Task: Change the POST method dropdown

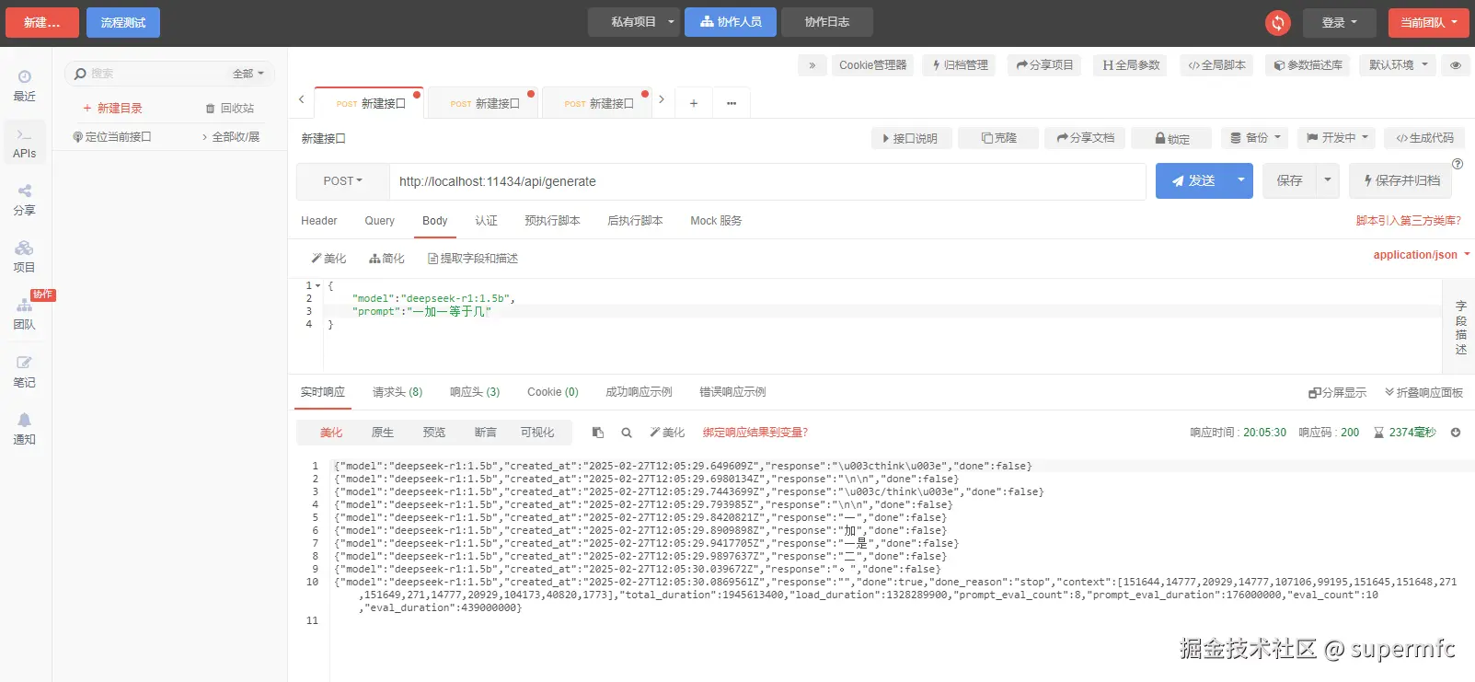Action: pyautogui.click(x=342, y=181)
